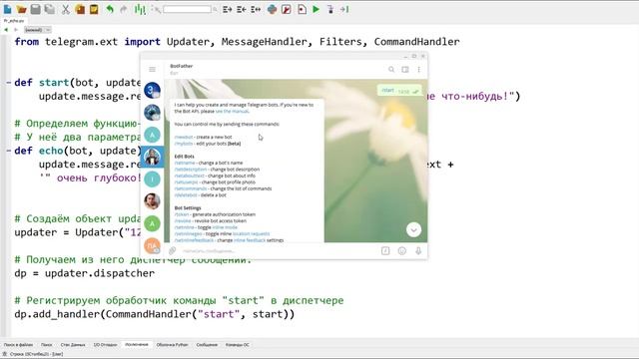The height and width of the screenshot is (359, 639).
Task: Save all files from the toolbar
Action: tap(50, 9)
